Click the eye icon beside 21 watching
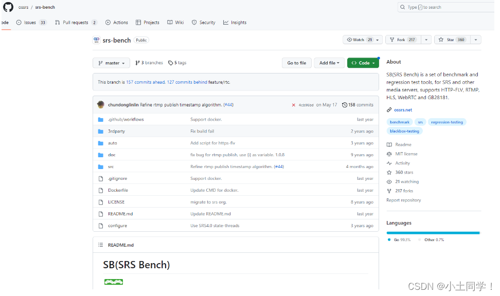This screenshot has width=500, height=296. tap(389, 181)
